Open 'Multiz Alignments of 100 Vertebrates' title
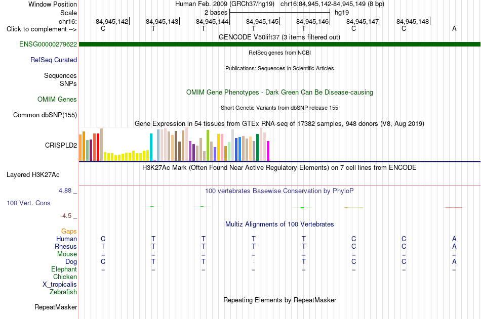 [279, 224]
